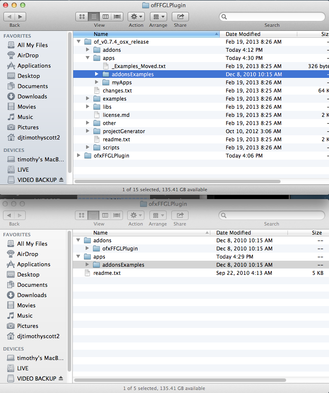This screenshot has width=329, height=393.
Task: Collapse the of_v0.7.4_osx_release folder
Action: [x=78, y=42]
